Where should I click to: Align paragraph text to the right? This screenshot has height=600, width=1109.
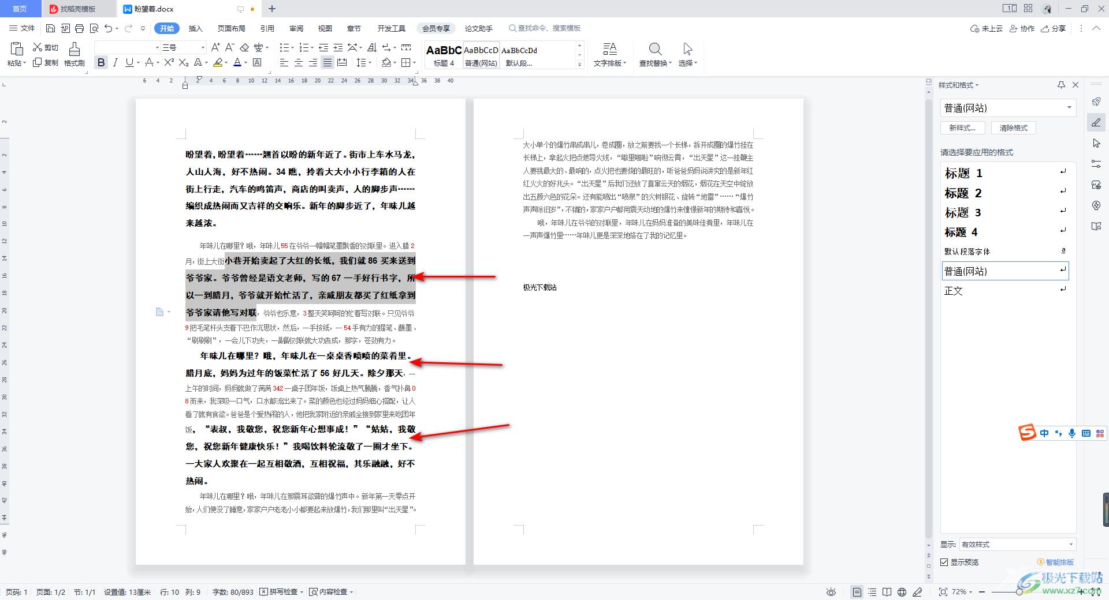312,62
